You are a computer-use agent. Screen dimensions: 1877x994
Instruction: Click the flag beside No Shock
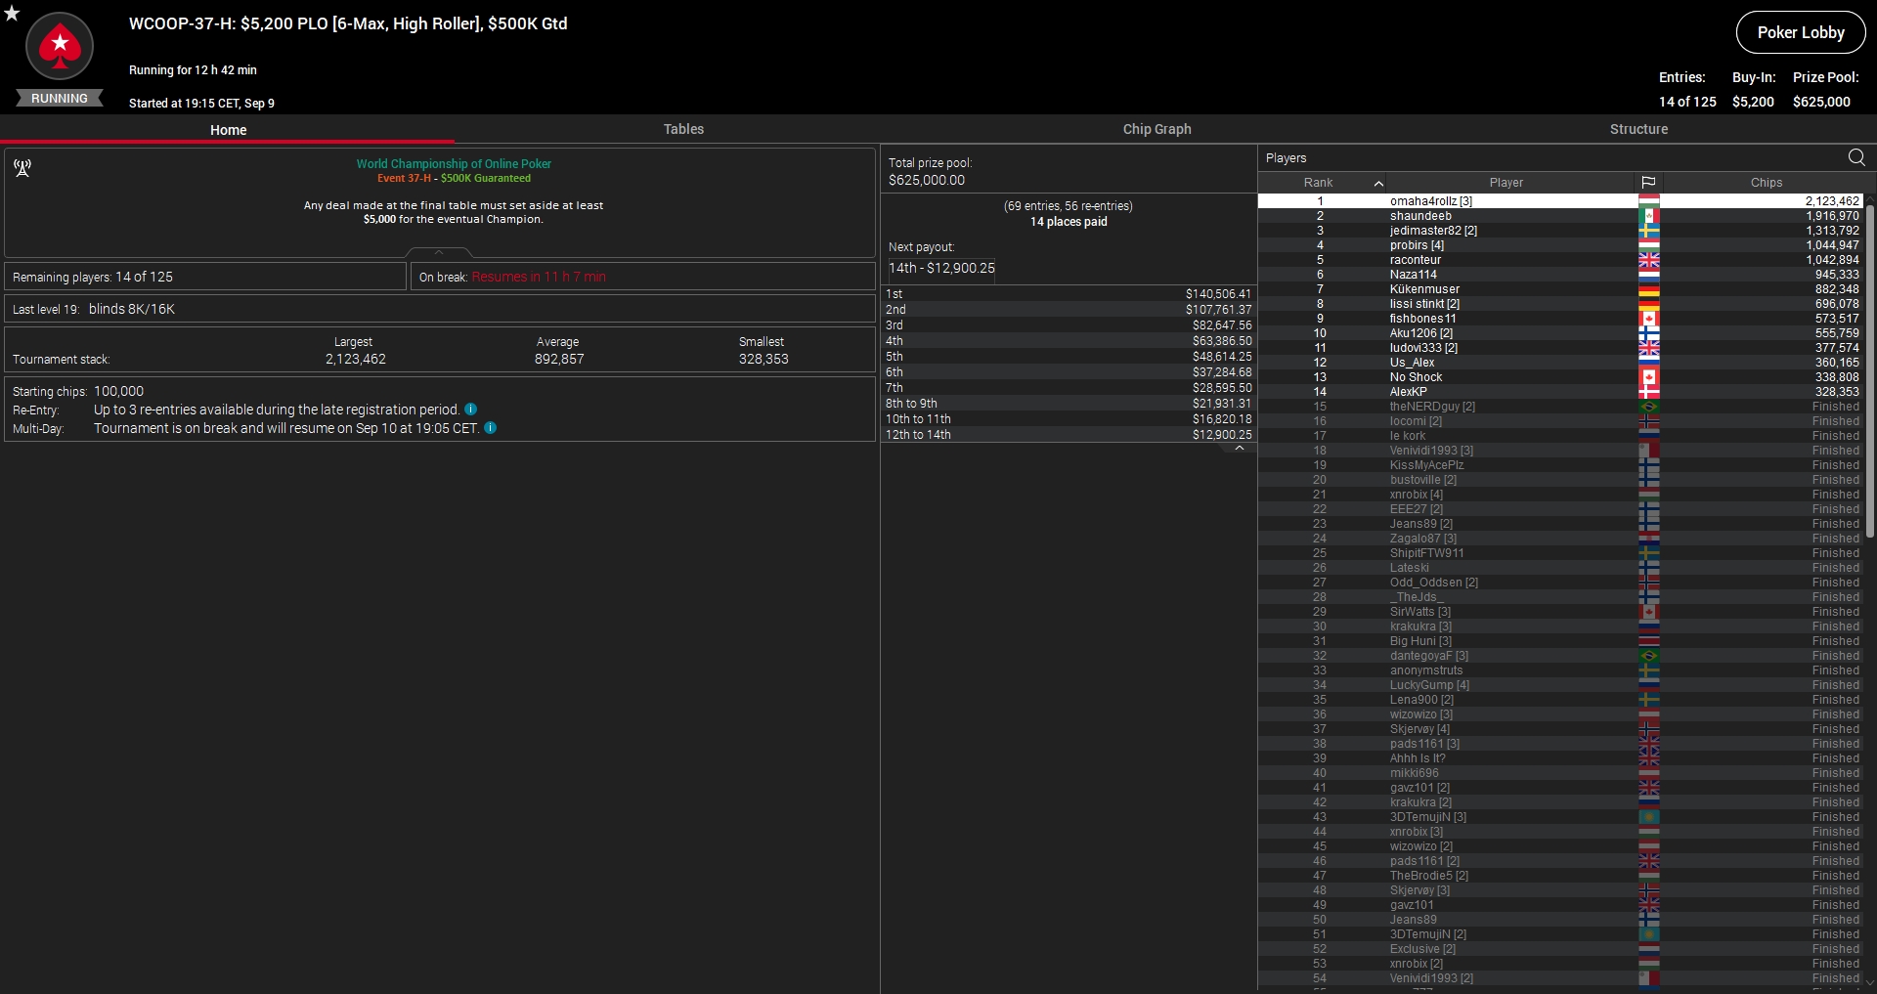point(1649,377)
